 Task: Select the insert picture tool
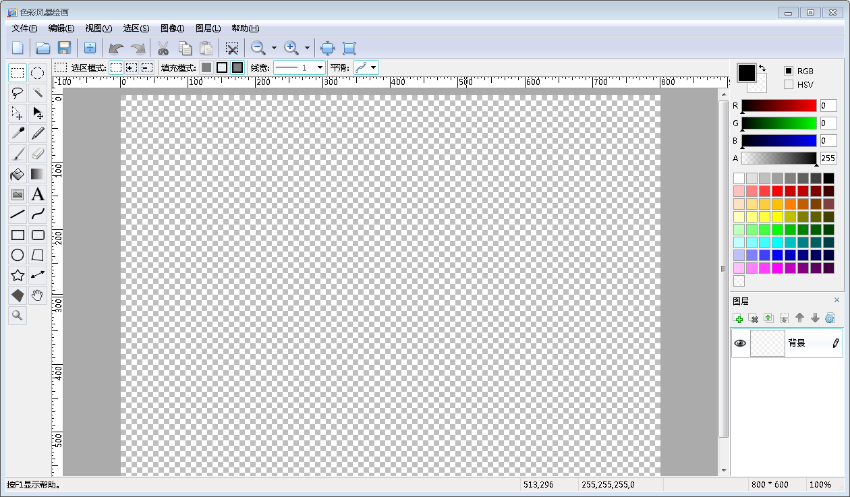click(x=18, y=194)
